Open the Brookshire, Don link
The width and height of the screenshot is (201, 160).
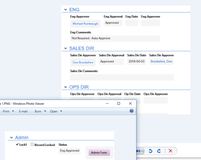(x=161, y=61)
